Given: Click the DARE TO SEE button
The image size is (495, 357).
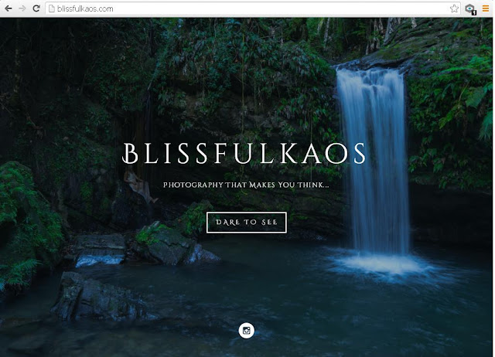Looking at the screenshot, I should coord(246,223).
